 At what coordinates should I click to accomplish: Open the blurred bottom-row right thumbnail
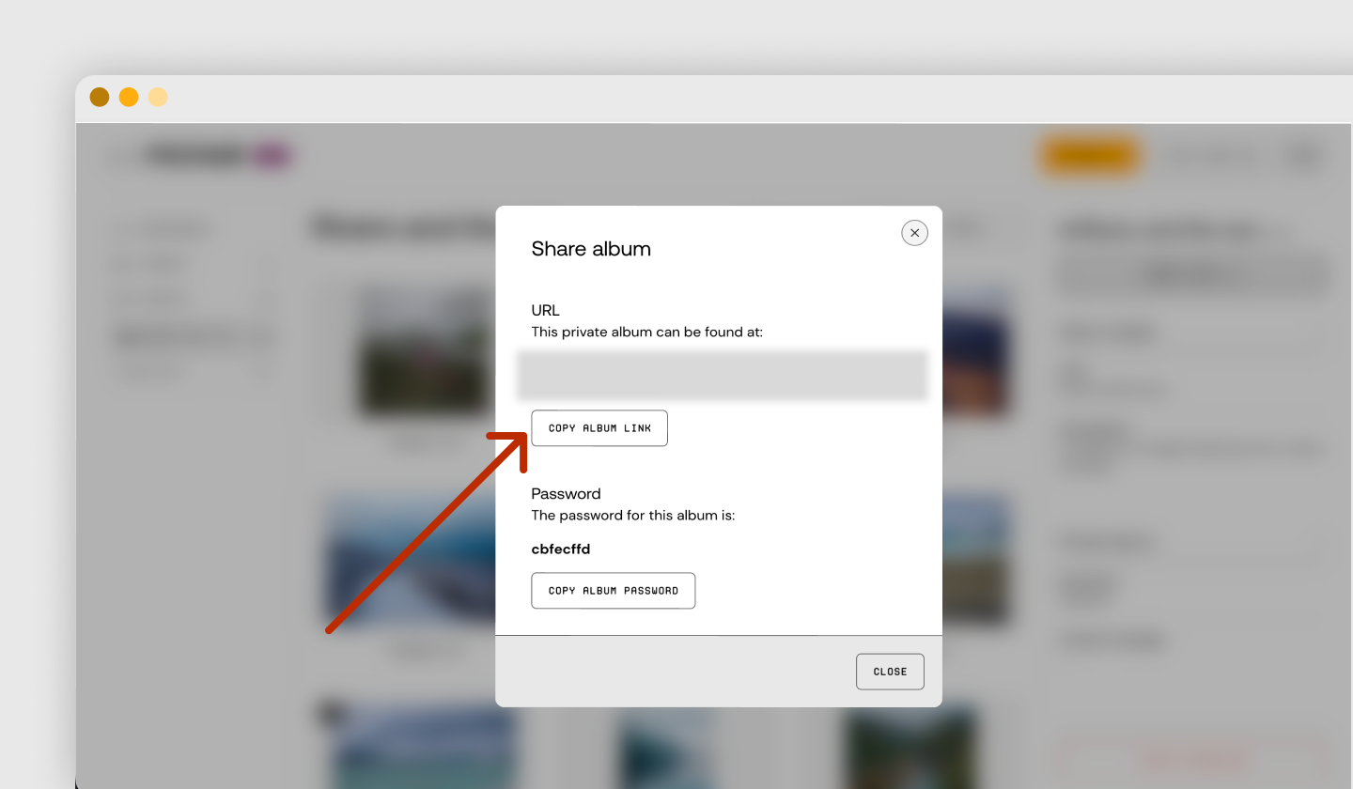pyautogui.click(x=910, y=749)
